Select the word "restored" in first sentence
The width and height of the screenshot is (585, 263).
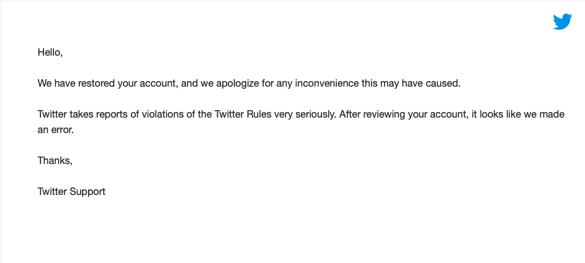tap(97, 84)
